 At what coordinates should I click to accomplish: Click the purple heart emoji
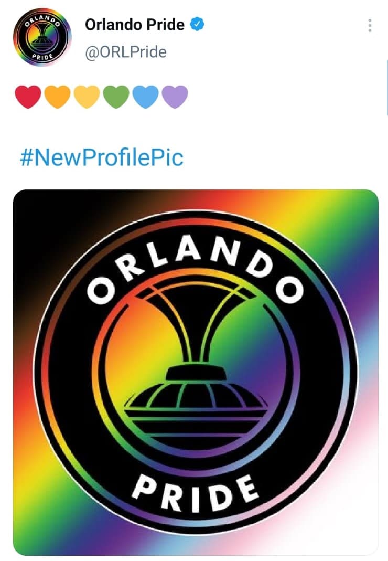click(175, 97)
